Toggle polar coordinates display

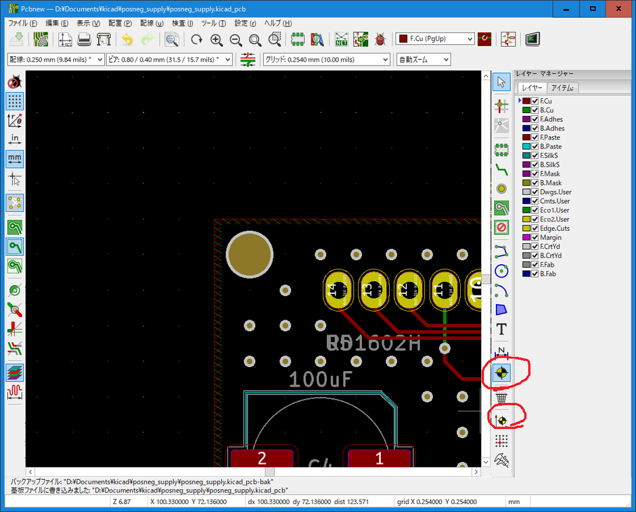[15, 121]
